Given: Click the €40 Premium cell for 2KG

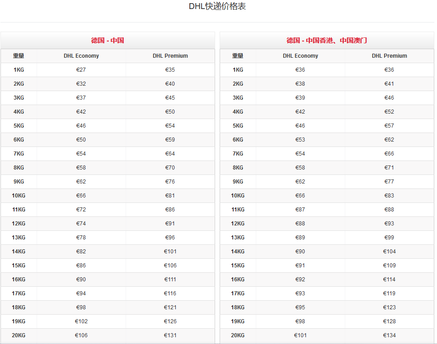Looking at the screenshot, I should [170, 84].
